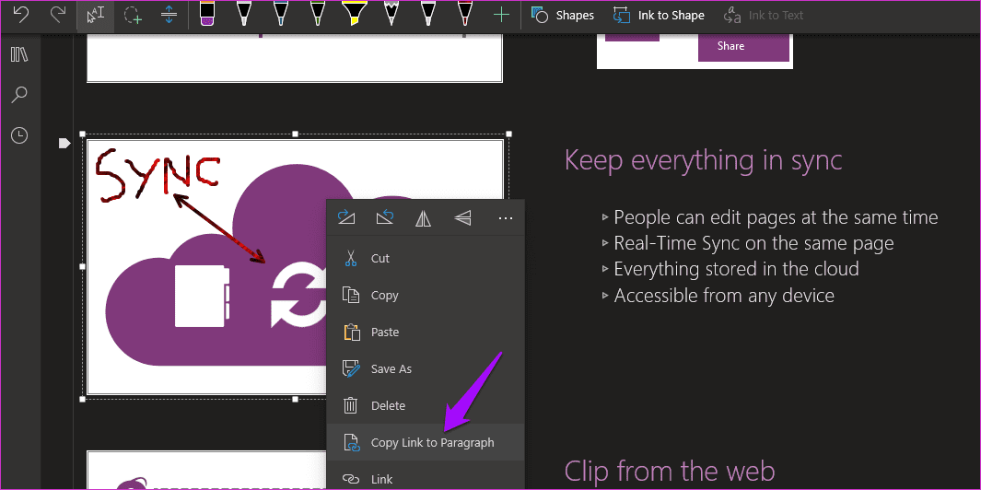Click the Undo arrow in the toolbar
The width and height of the screenshot is (981, 490).
(x=20, y=15)
